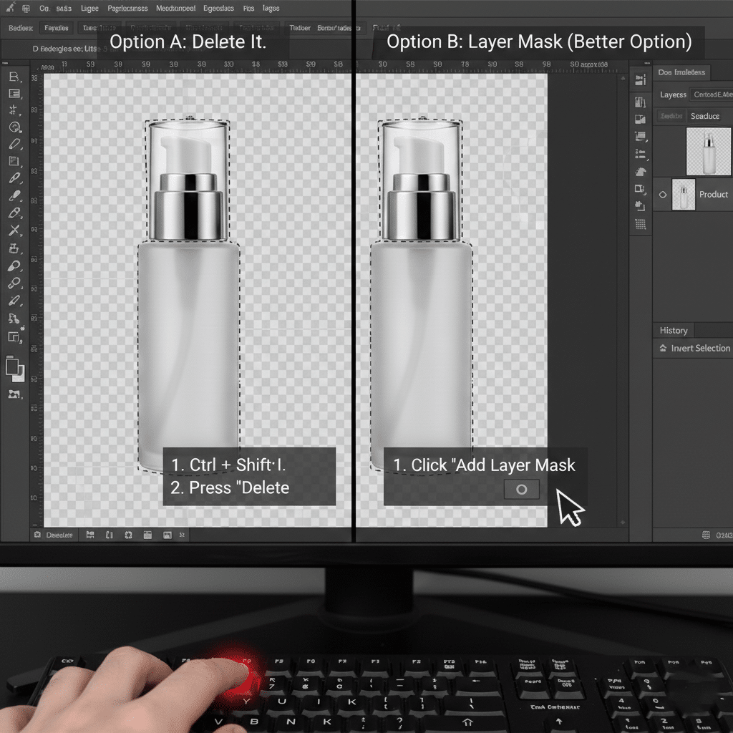Viewport: 733px width, 733px height.
Task: Click the upper bottle thumbnail in Layers panel
Action: coord(708,151)
